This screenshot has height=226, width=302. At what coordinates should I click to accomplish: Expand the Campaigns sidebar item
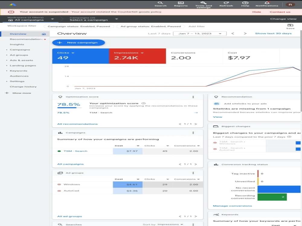(x=7, y=50)
